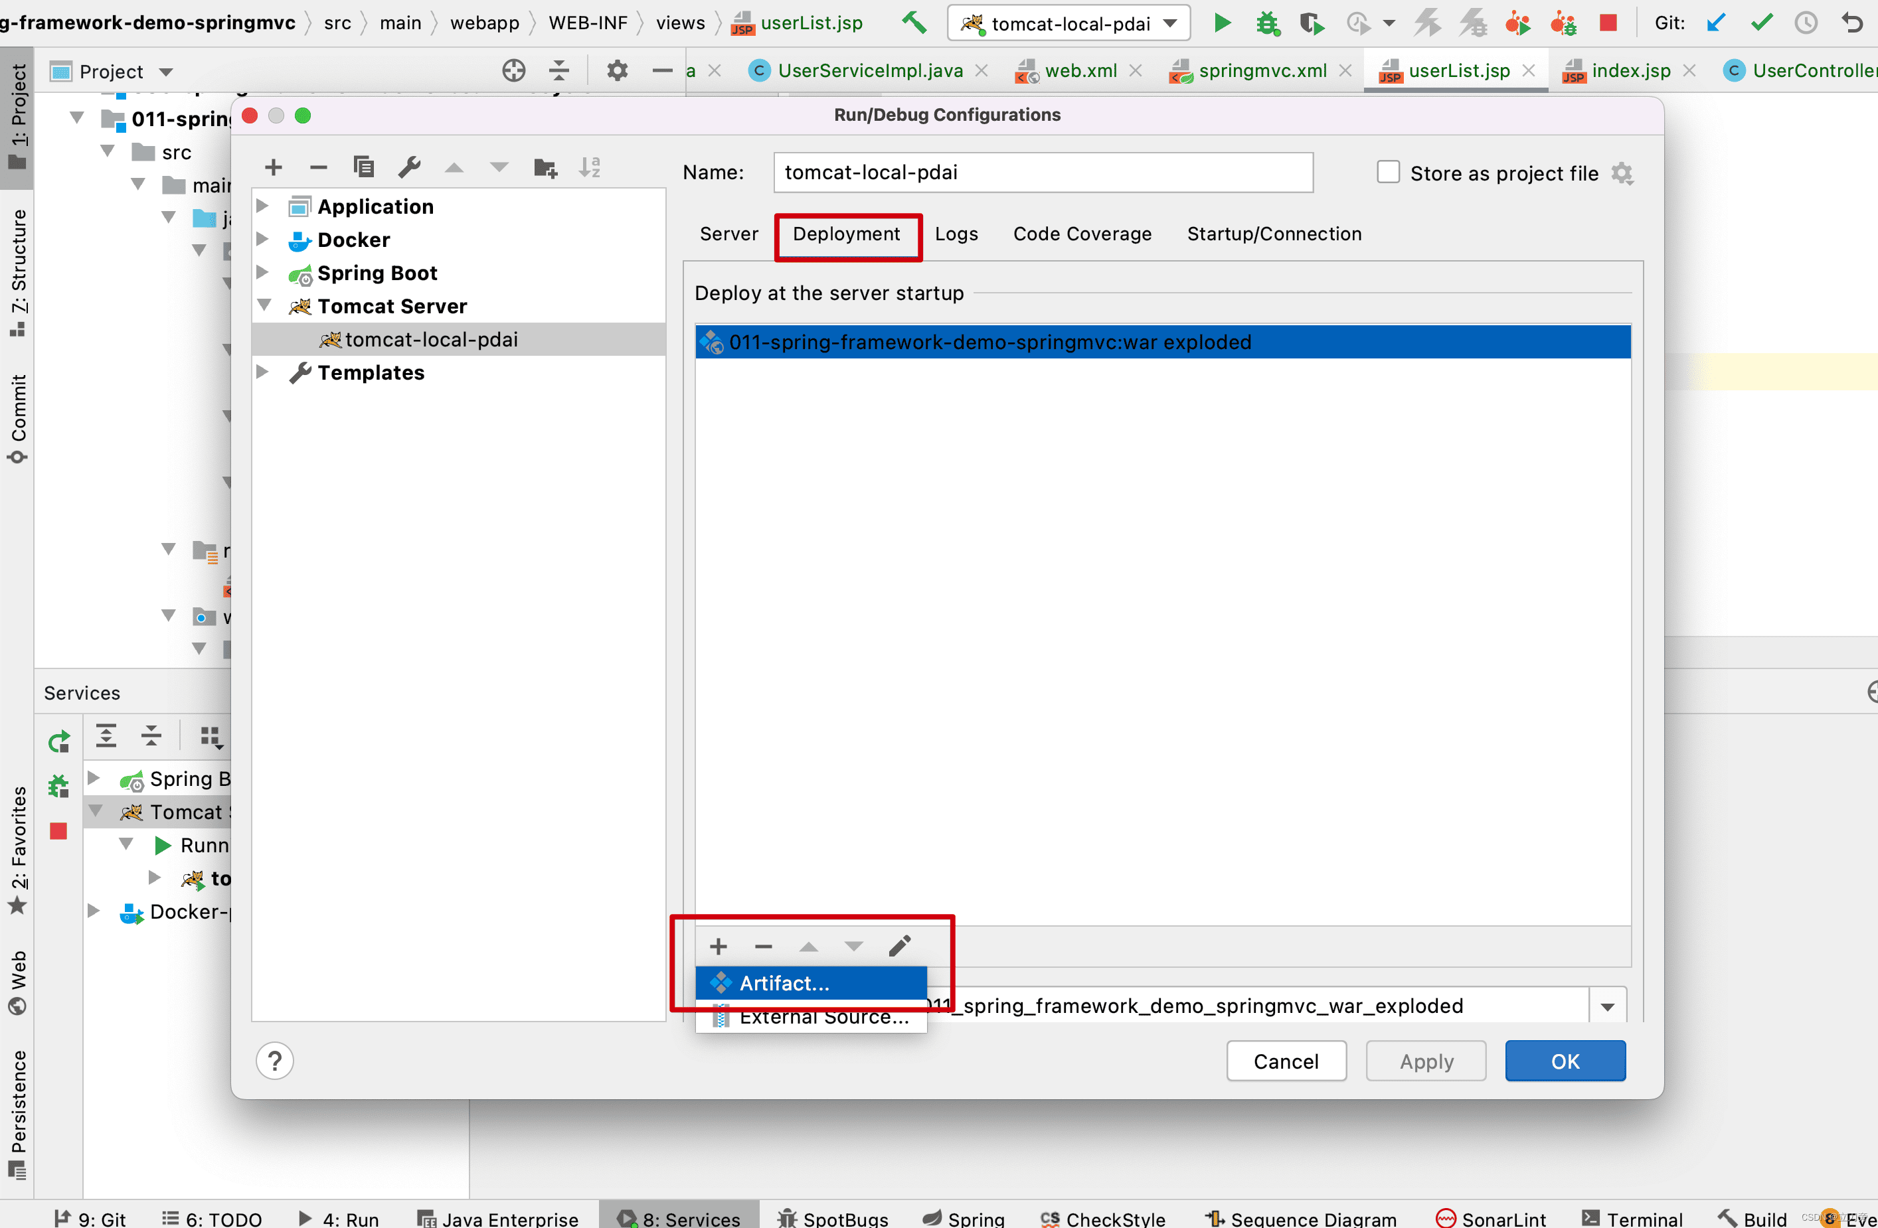Copy configuration using the copy icon
The width and height of the screenshot is (1878, 1228).
pyautogui.click(x=364, y=167)
